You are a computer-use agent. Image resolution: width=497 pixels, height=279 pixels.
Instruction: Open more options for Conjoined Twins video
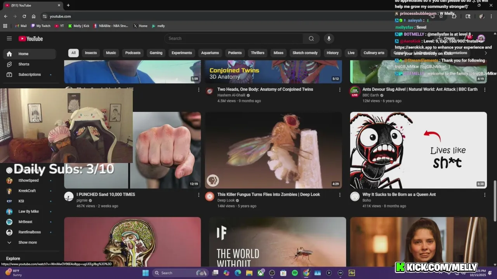click(340, 90)
